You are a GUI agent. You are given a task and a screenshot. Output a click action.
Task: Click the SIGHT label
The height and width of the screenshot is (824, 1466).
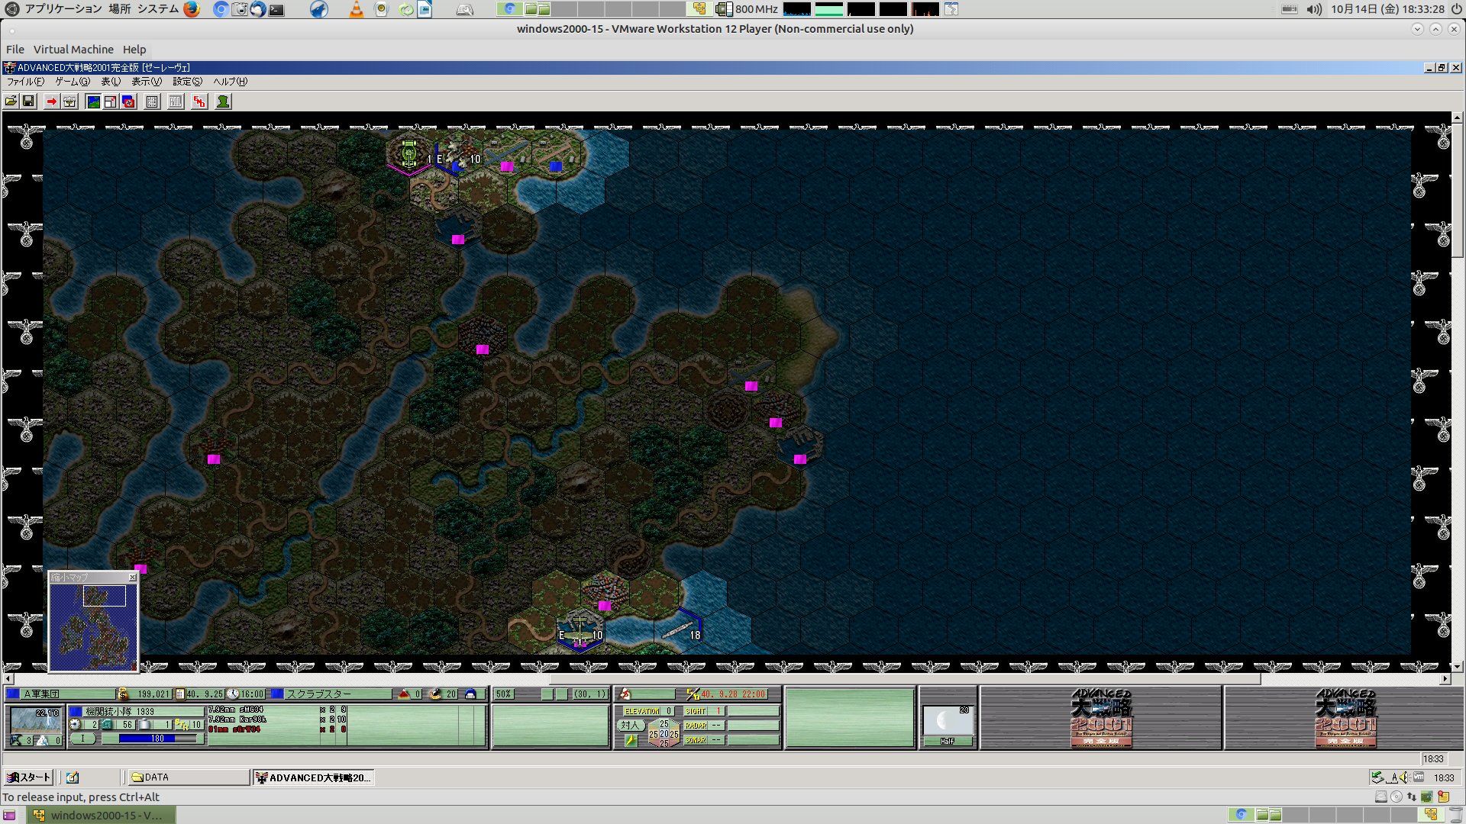point(695,711)
